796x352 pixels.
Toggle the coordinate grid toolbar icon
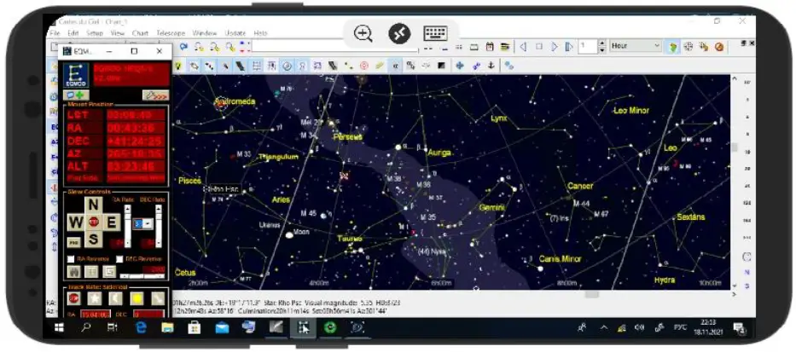click(x=257, y=66)
